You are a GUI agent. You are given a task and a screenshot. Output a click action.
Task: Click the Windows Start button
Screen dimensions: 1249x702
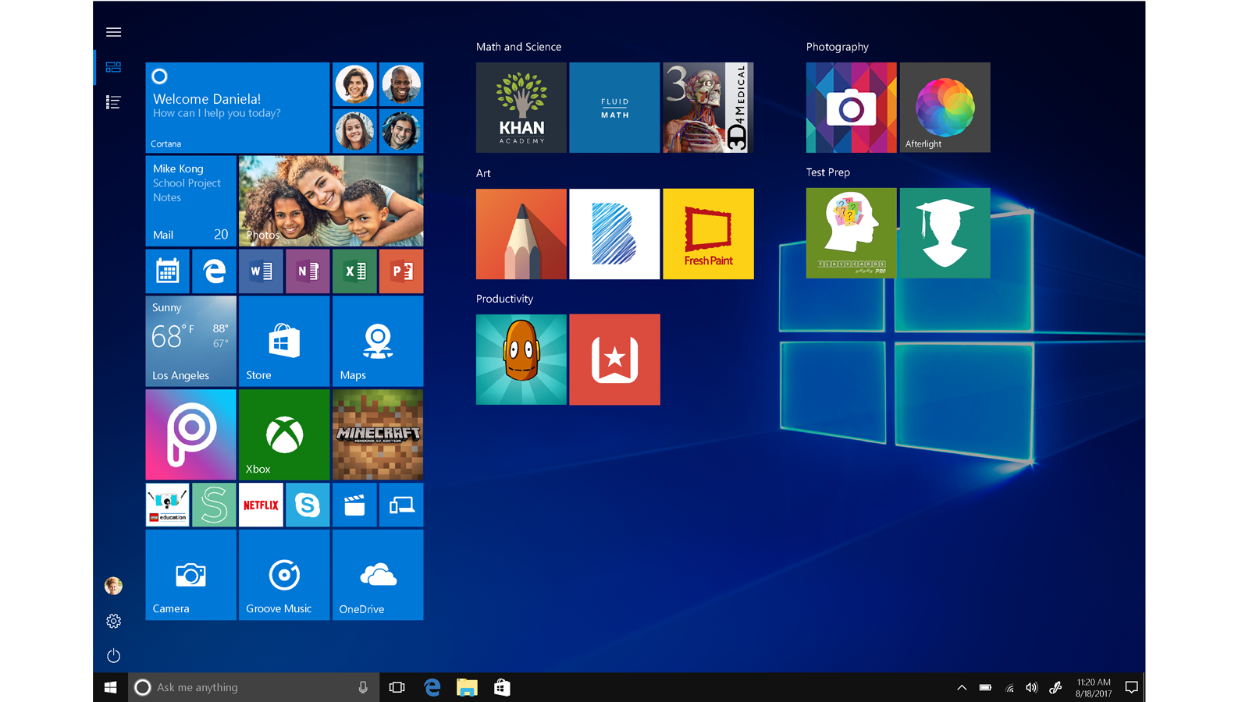click(x=110, y=687)
